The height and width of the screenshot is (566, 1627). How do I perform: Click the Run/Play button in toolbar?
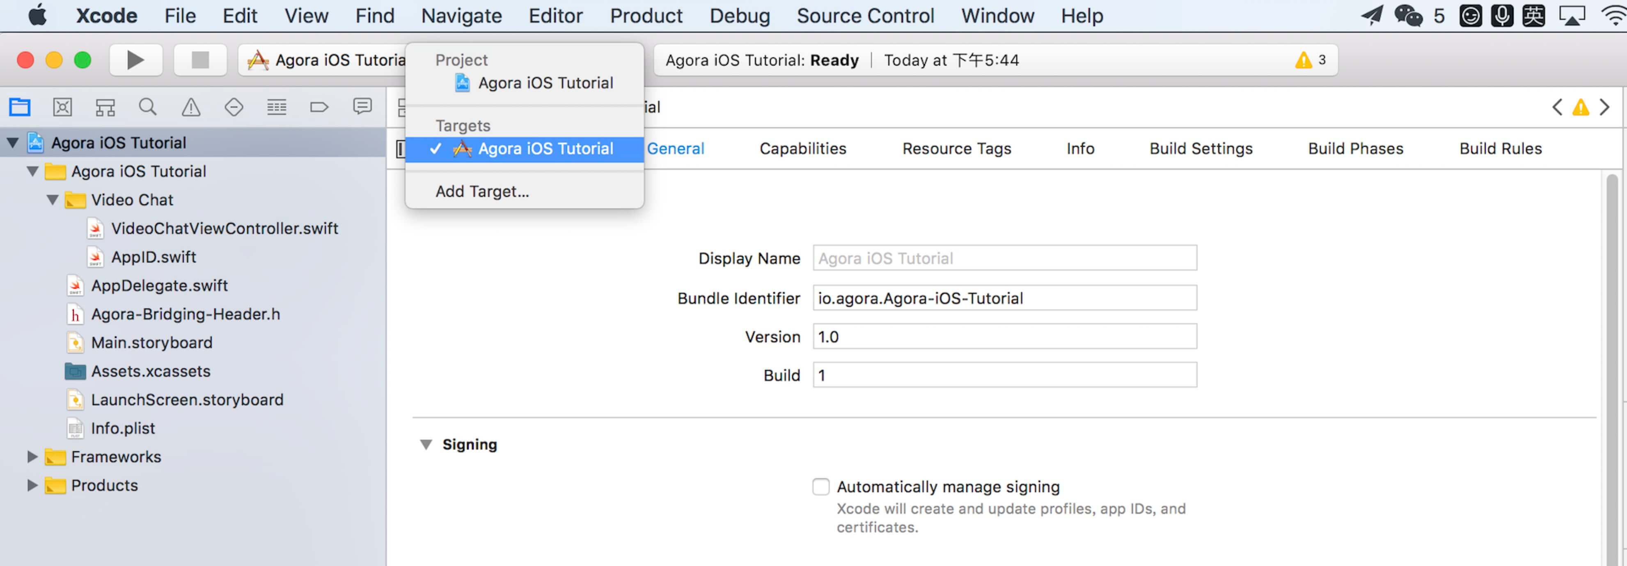click(136, 59)
